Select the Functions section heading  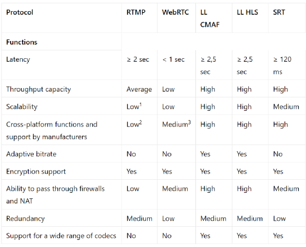tap(22, 42)
